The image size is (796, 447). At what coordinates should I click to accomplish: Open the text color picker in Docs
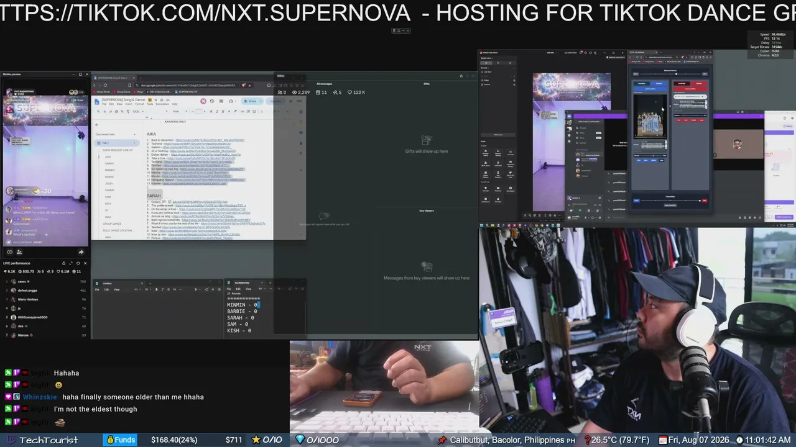pos(228,112)
